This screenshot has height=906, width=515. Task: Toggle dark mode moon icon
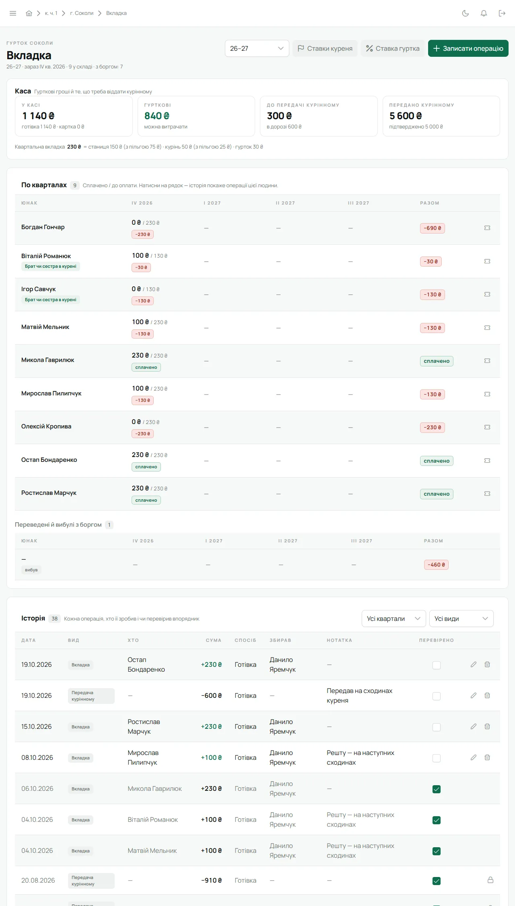[466, 13]
